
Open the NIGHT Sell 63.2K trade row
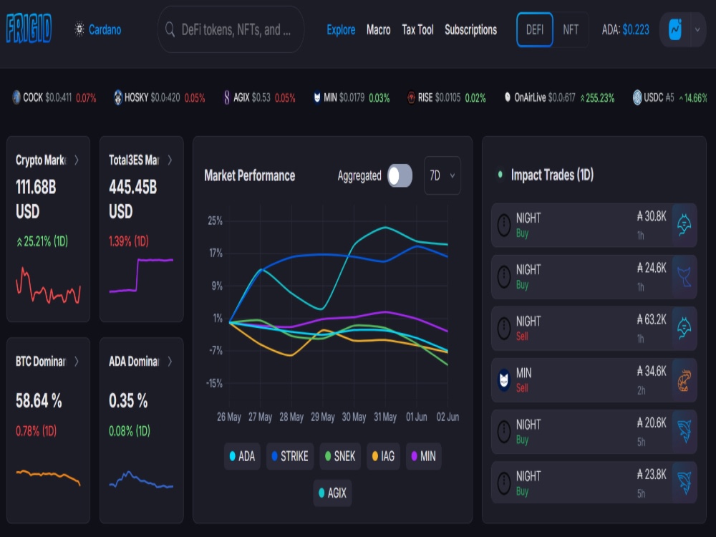[594, 329]
